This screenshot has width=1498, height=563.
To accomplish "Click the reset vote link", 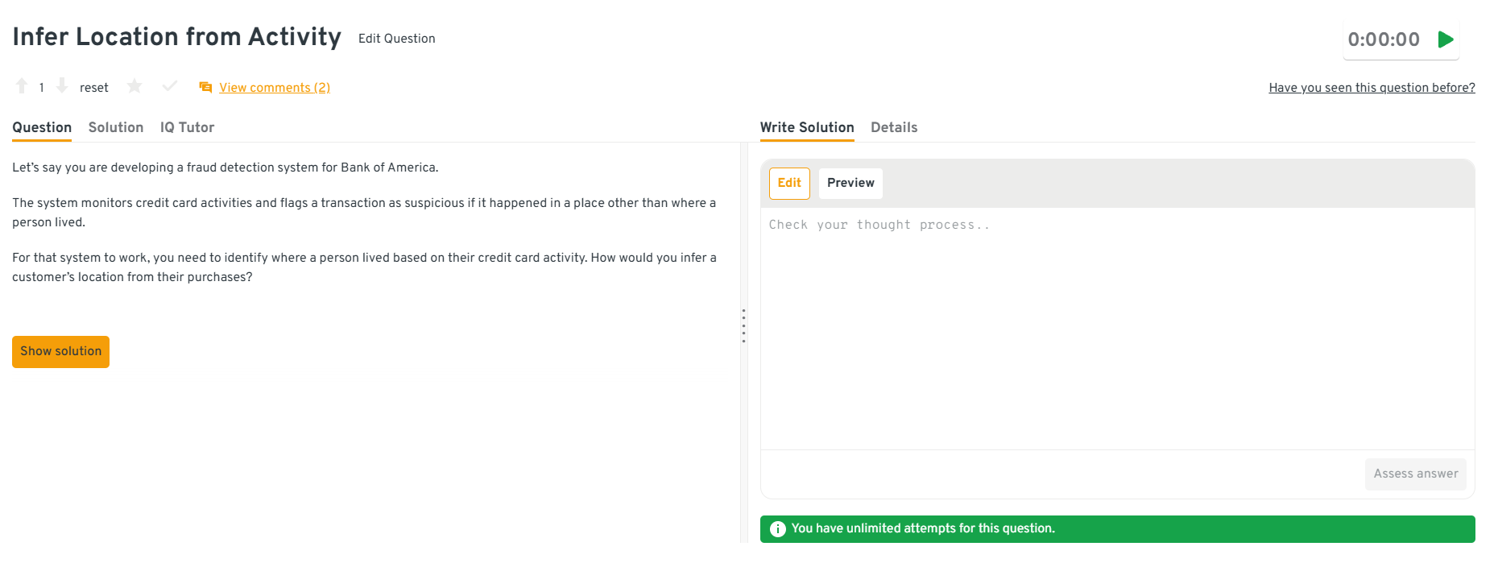I will click(x=93, y=88).
